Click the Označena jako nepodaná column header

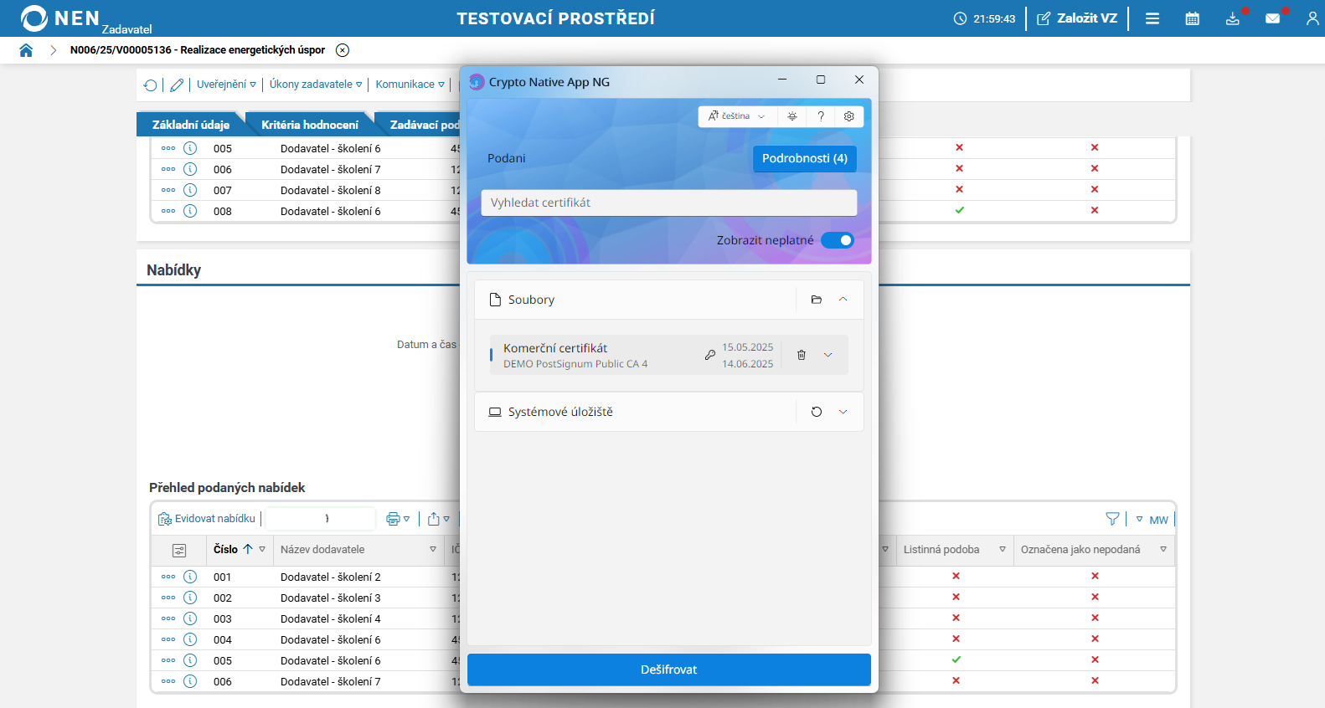1080,550
